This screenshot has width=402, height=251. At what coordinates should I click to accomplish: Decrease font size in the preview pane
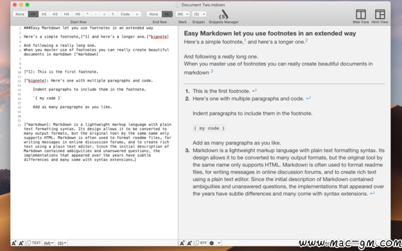[182, 243]
